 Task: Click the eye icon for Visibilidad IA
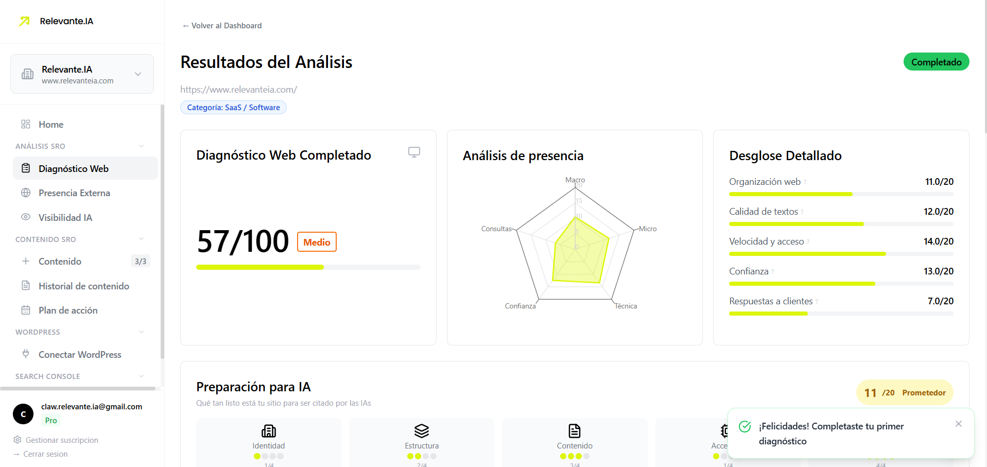click(x=25, y=217)
